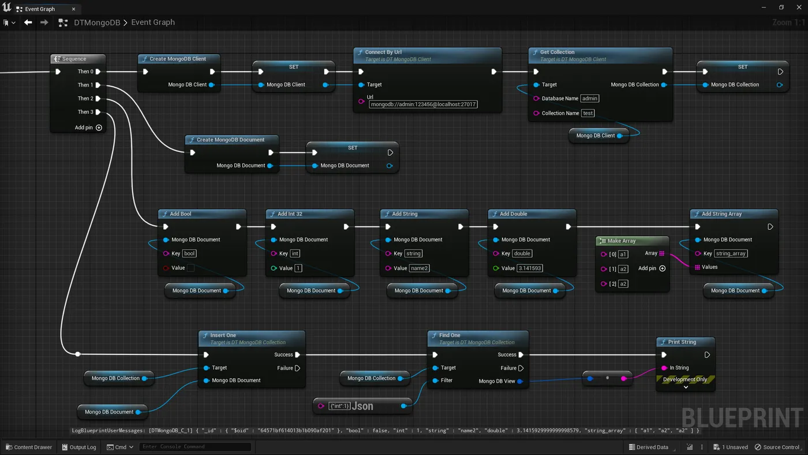Select Mongo DB Document variable below Insert One
Viewport: 808px width, 455px height.
tap(113, 412)
